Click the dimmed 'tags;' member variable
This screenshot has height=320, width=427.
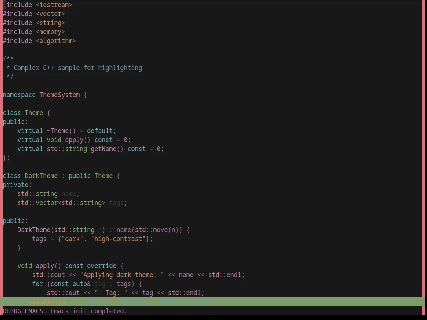pyautogui.click(x=118, y=203)
